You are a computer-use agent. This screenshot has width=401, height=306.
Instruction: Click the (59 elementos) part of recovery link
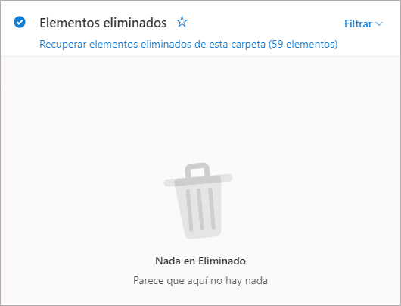coord(303,44)
